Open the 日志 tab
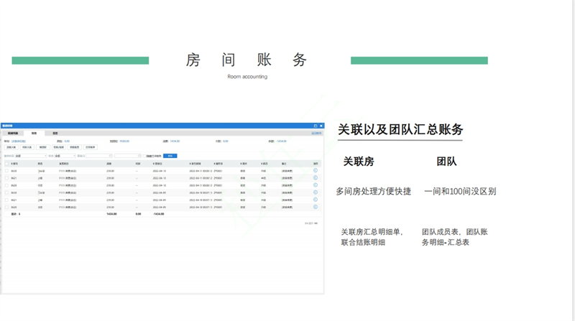The width and height of the screenshot is (575, 321). pyautogui.click(x=55, y=133)
